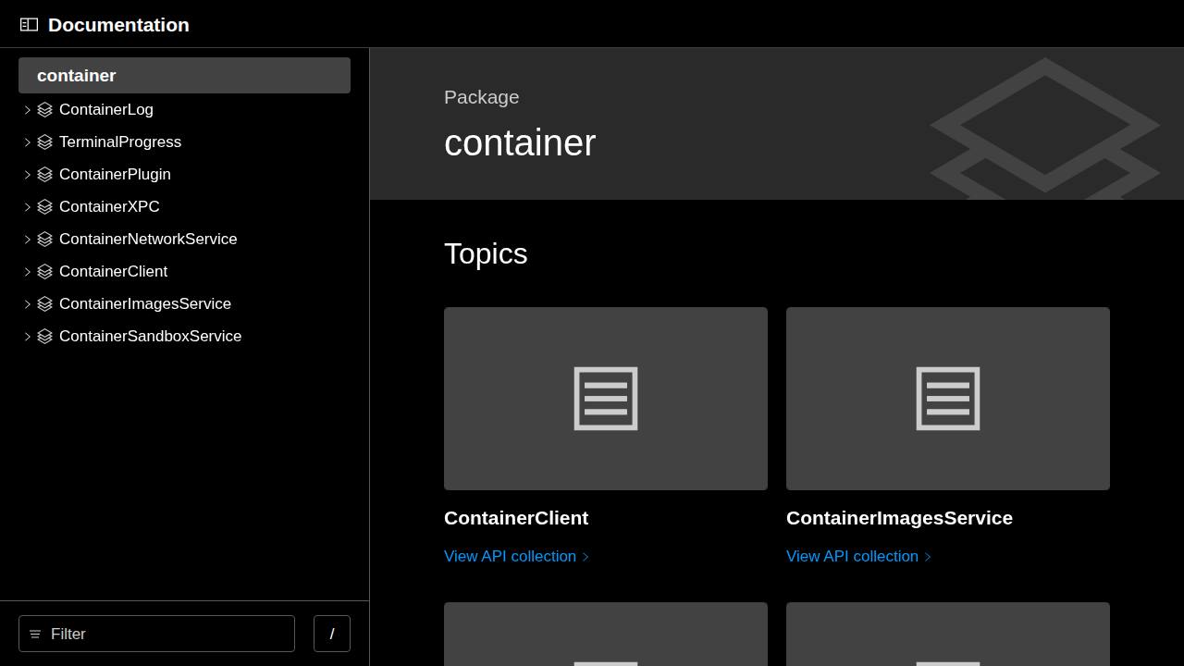Open ContainerXPC in the navigator
The width and height of the screenshot is (1184, 666).
(109, 206)
